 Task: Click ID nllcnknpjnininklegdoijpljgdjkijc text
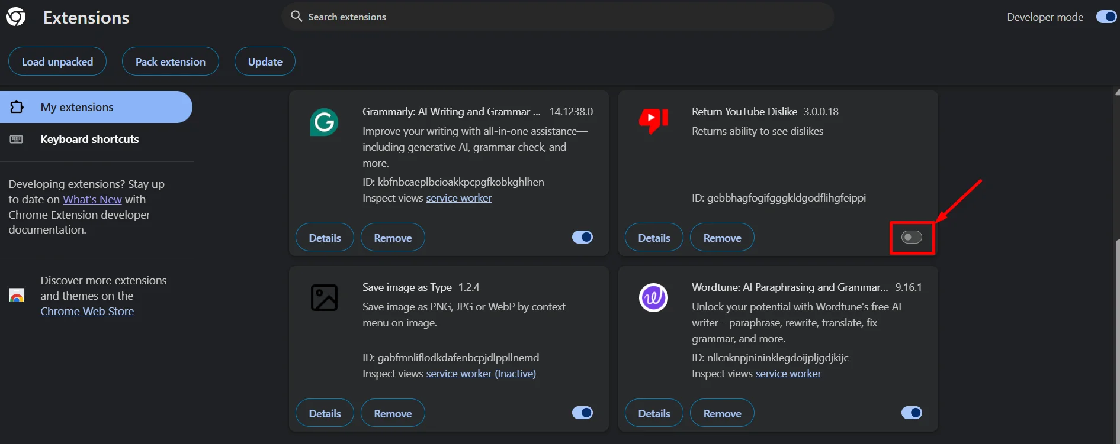(x=770, y=358)
